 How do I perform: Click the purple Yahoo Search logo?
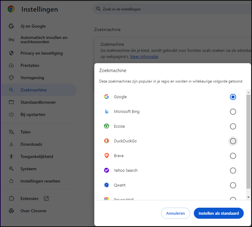click(x=107, y=170)
